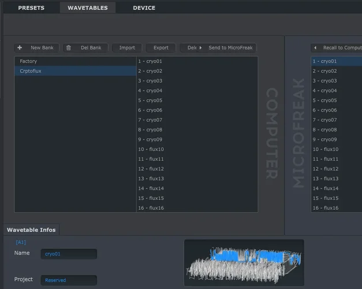Click the partially hidden Delete button
This screenshot has width=362, height=289.
pyautogui.click(x=189, y=47)
